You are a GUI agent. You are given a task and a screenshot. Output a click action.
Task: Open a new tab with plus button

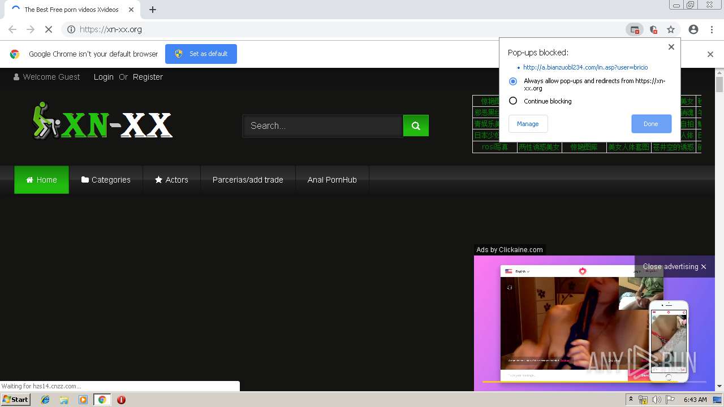153,10
